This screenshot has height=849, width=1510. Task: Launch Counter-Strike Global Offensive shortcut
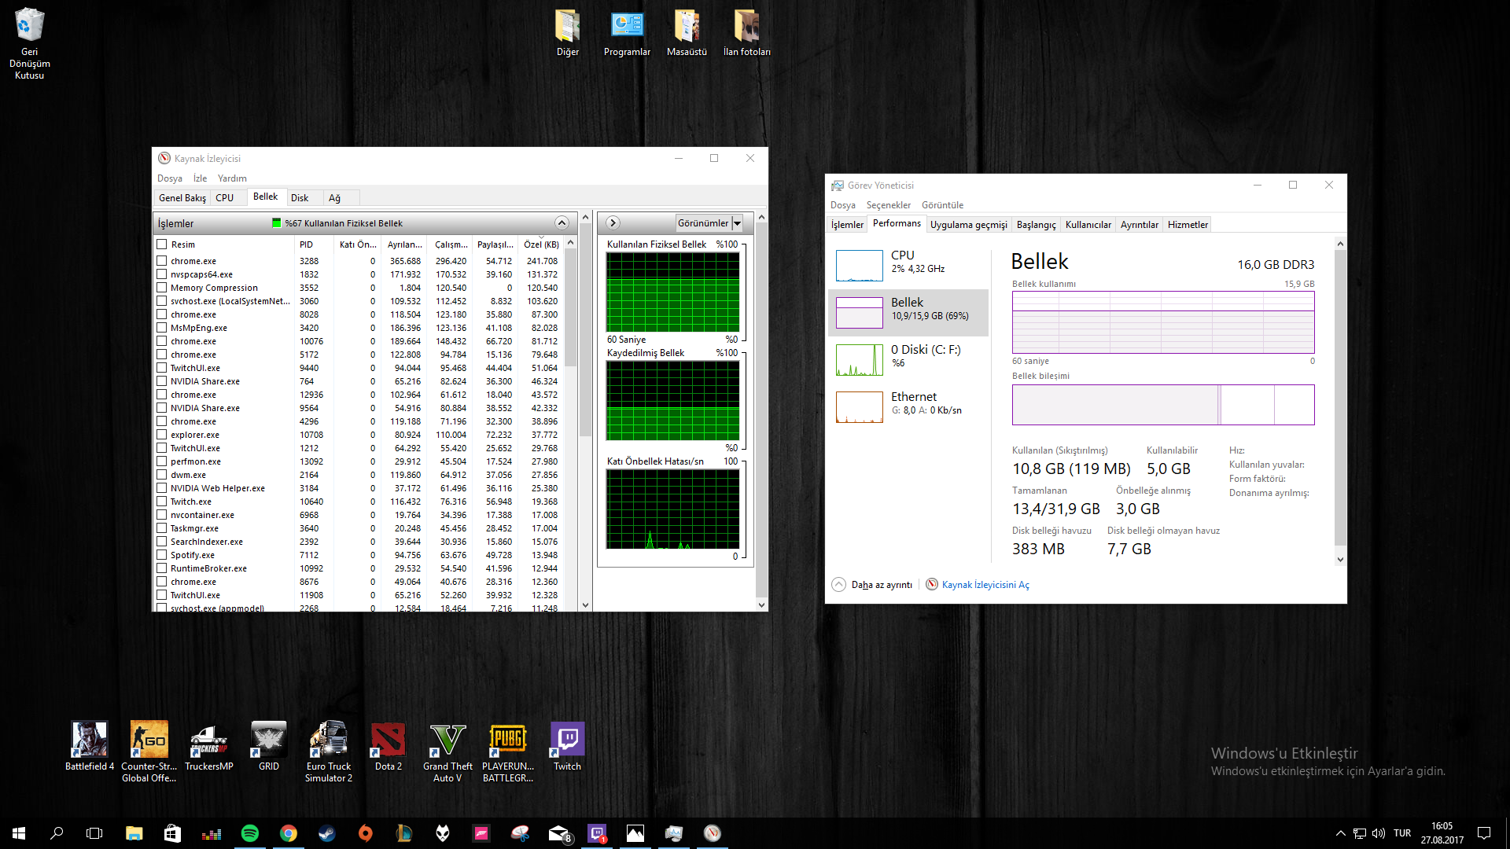point(149,752)
